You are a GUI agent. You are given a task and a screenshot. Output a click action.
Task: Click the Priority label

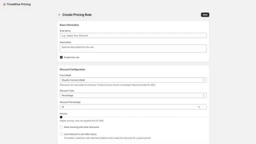tap(63, 114)
